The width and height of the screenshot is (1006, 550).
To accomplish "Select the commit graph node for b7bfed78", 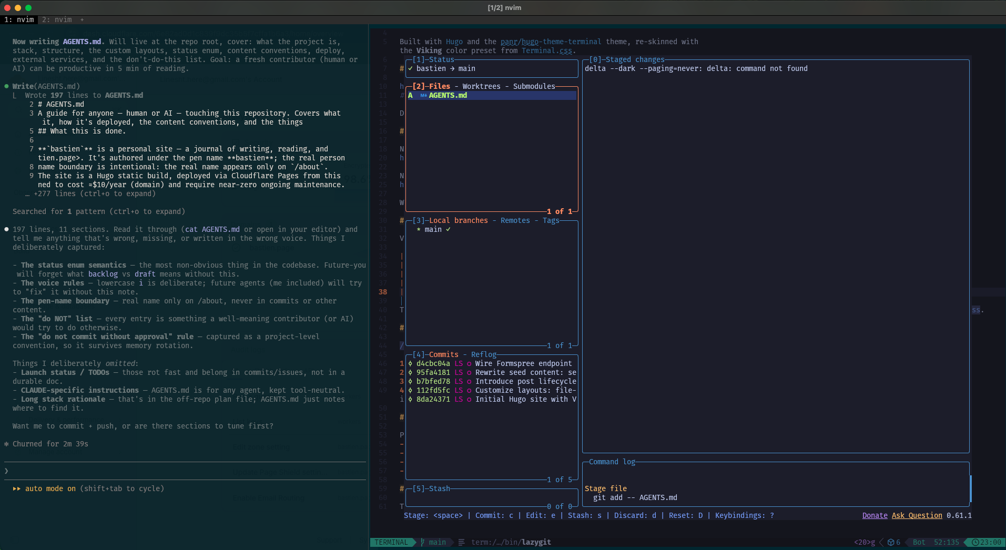I will pyautogui.click(x=410, y=381).
